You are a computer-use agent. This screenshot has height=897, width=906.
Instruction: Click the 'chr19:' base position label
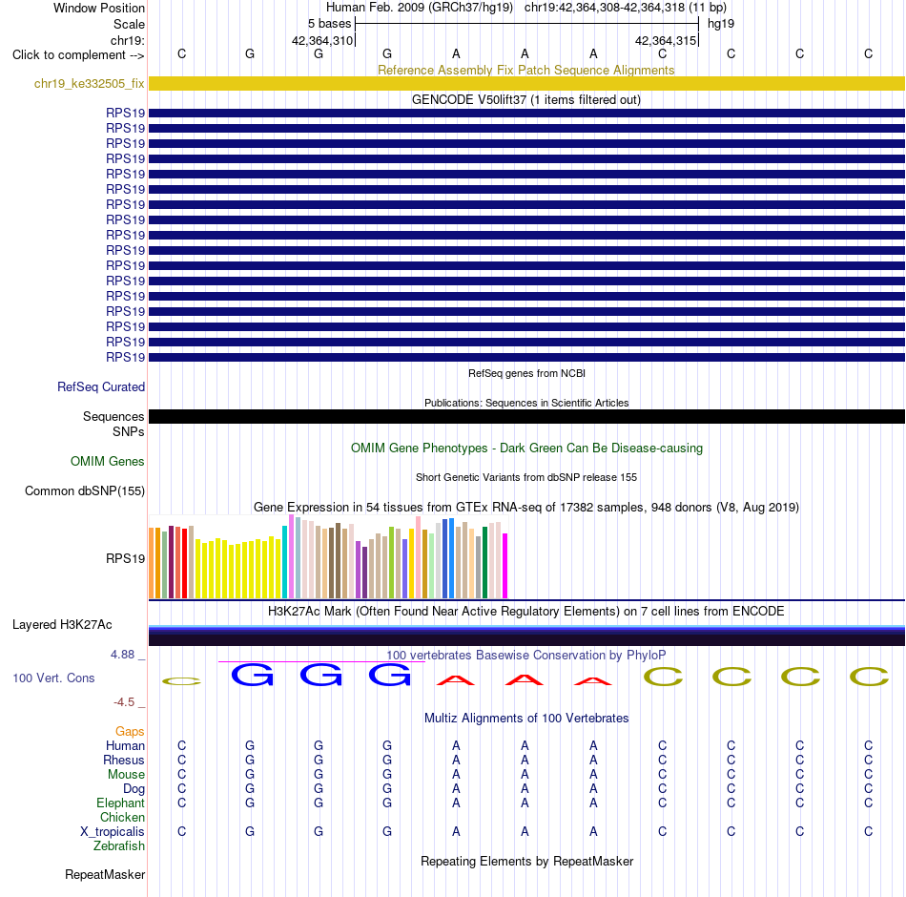[127, 40]
